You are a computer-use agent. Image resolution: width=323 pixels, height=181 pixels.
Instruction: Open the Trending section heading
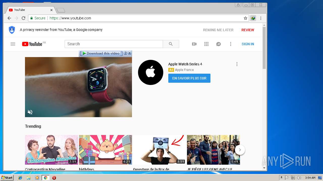coord(33,126)
